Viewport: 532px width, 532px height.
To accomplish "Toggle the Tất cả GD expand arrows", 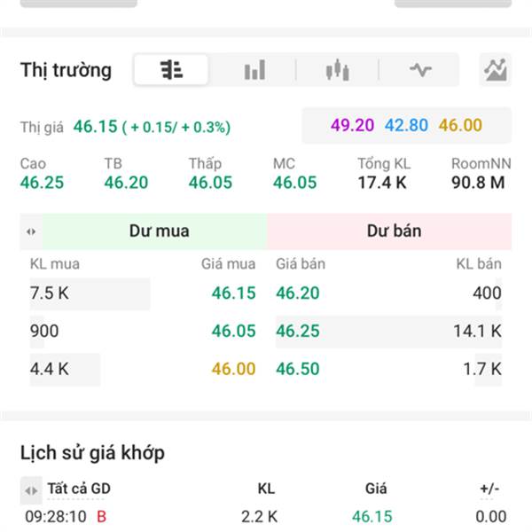I will point(31,490).
